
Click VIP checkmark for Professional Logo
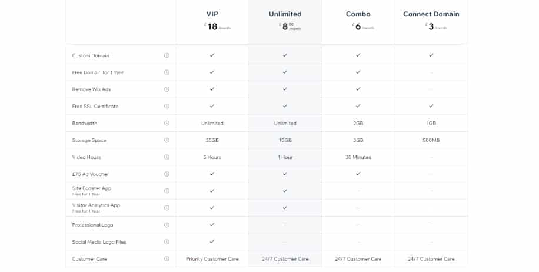click(x=212, y=224)
